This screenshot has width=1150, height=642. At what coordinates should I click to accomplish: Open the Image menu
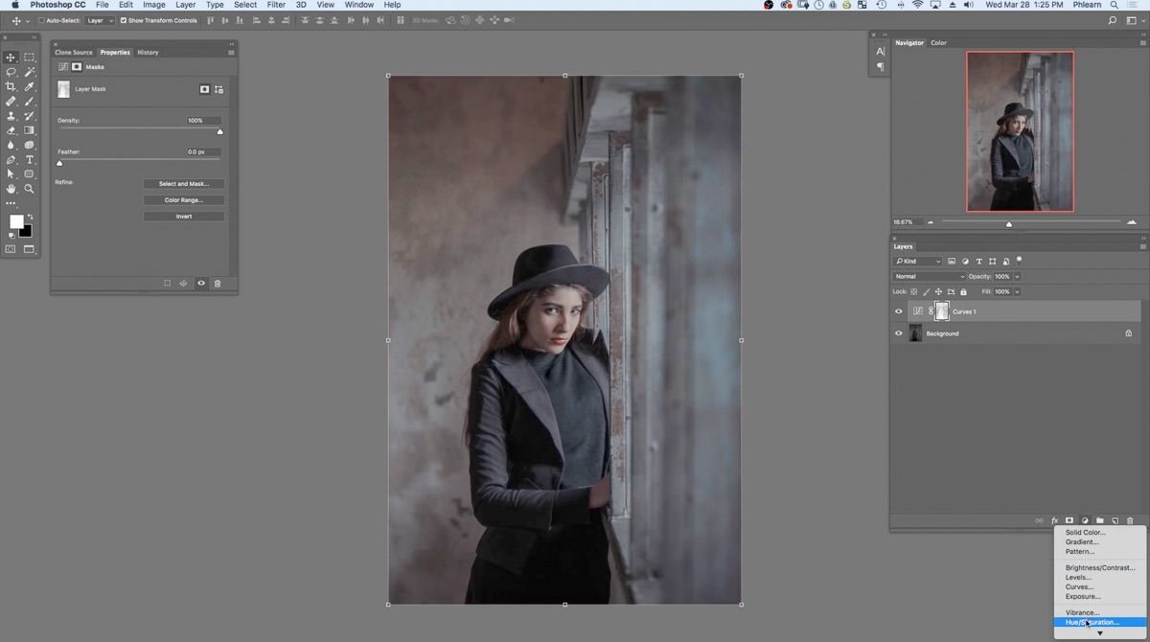pos(154,5)
